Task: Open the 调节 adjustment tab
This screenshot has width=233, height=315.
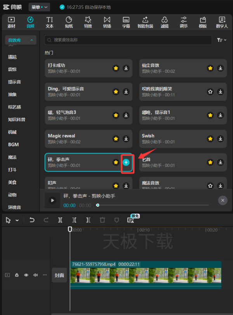Action: (184, 22)
